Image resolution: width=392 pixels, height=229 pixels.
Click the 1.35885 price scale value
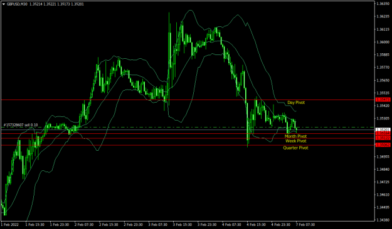point(383,54)
